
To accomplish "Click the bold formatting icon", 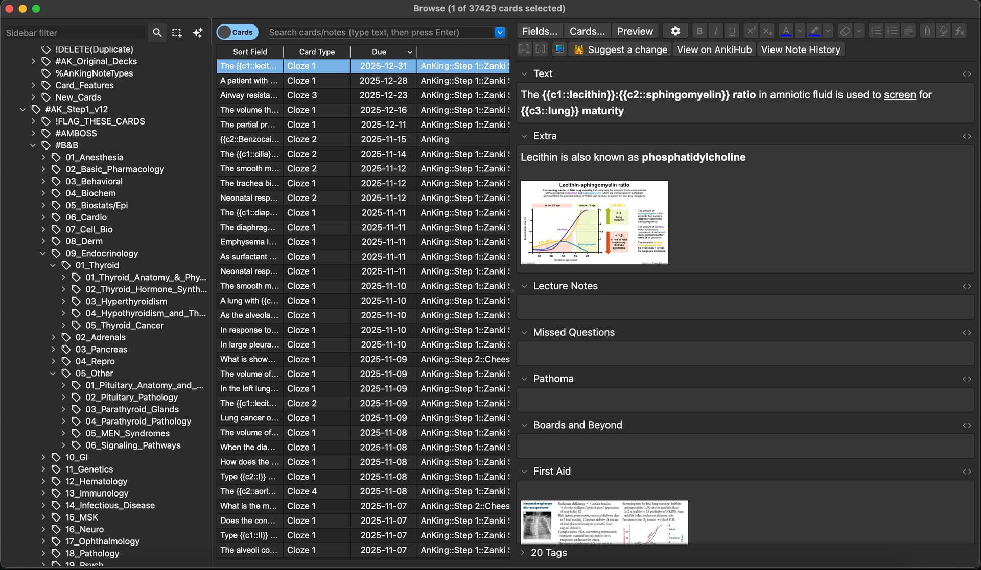I will pos(699,31).
